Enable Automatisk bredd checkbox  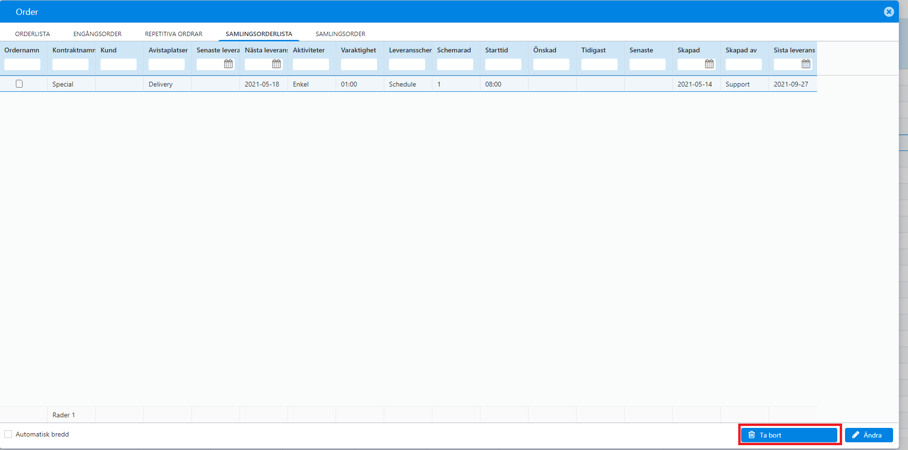pos(8,434)
